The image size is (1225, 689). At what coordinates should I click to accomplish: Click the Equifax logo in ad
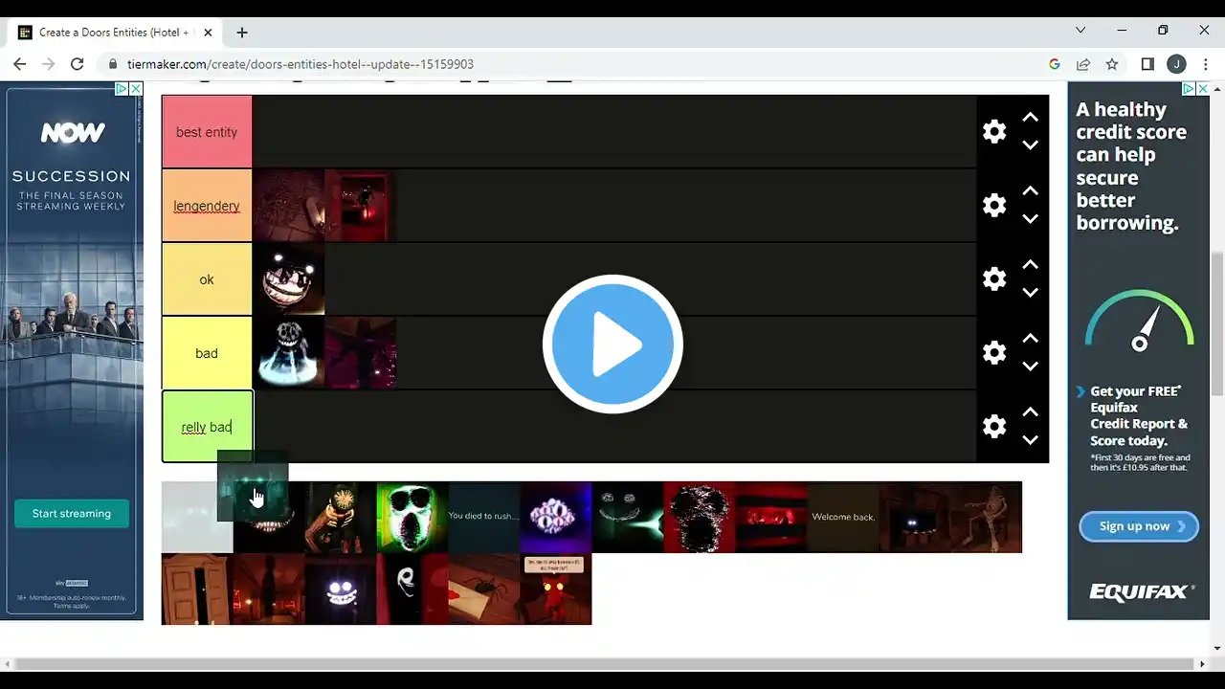[x=1142, y=592]
